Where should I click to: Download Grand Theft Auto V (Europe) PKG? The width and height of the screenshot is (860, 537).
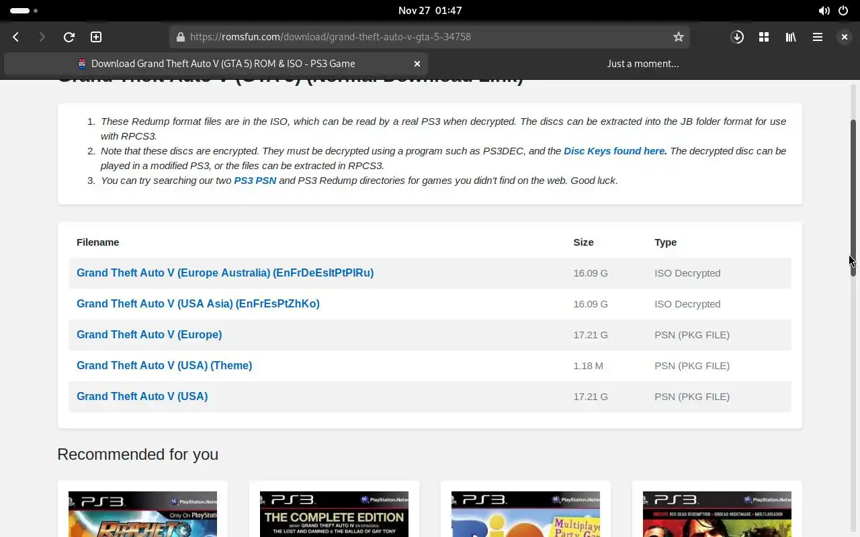point(149,335)
